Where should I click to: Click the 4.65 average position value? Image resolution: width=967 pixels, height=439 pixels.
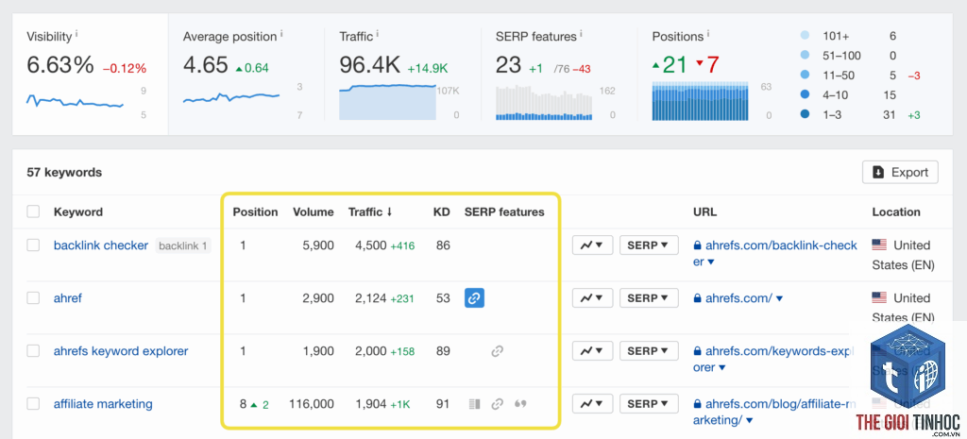tap(205, 65)
